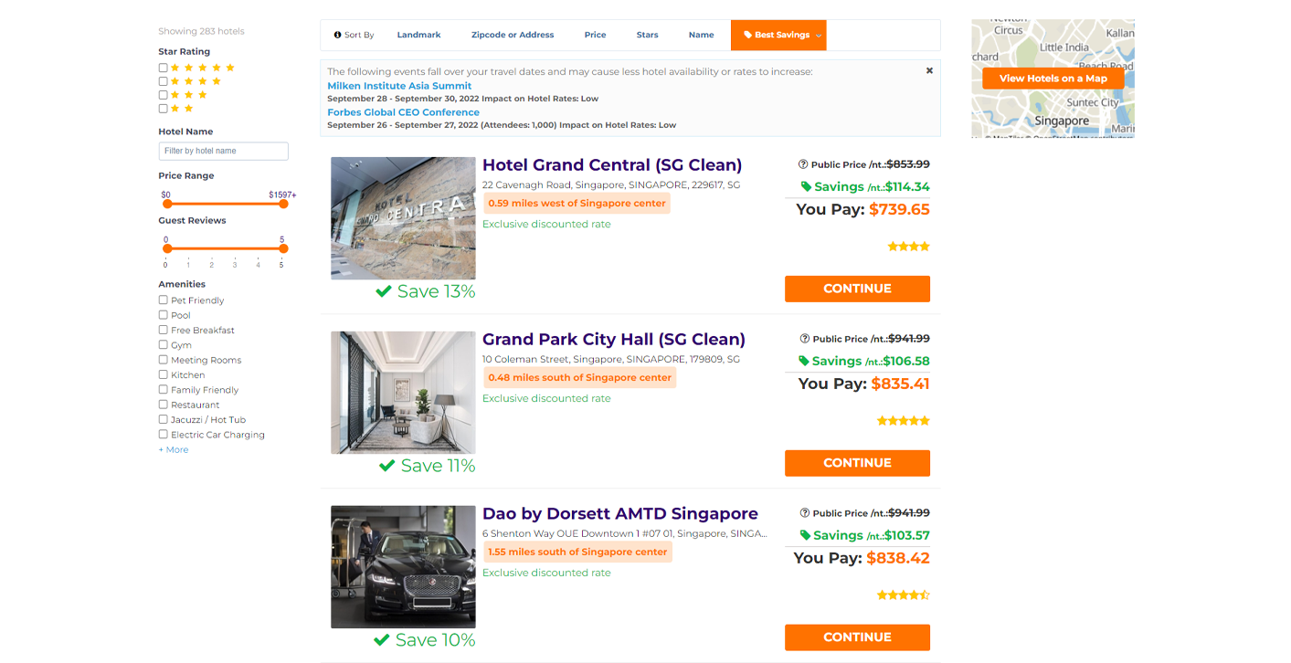The image size is (1291, 663).
Task: Click question mark icon beside Grand Park City Hall public price
Action: 805,339
